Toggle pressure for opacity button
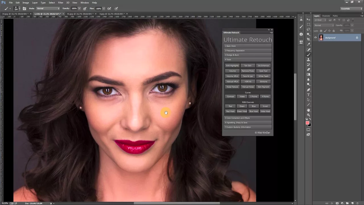 tap(85, 9)
